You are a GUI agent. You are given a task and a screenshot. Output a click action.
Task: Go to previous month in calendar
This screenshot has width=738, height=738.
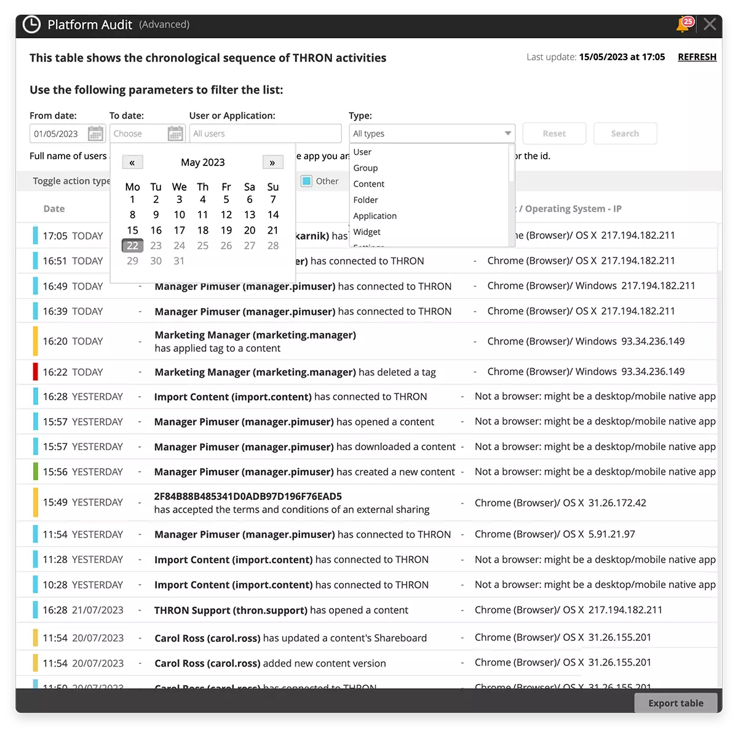pos(132,162)
